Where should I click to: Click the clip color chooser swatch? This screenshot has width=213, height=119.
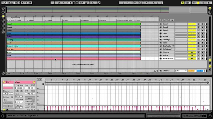click(x=8, y=88)
